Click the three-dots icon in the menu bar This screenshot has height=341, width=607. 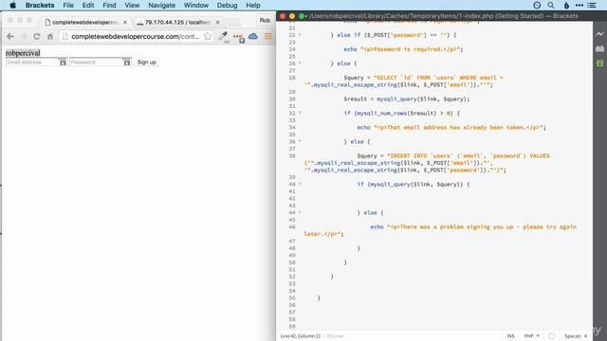coord(579,5)
